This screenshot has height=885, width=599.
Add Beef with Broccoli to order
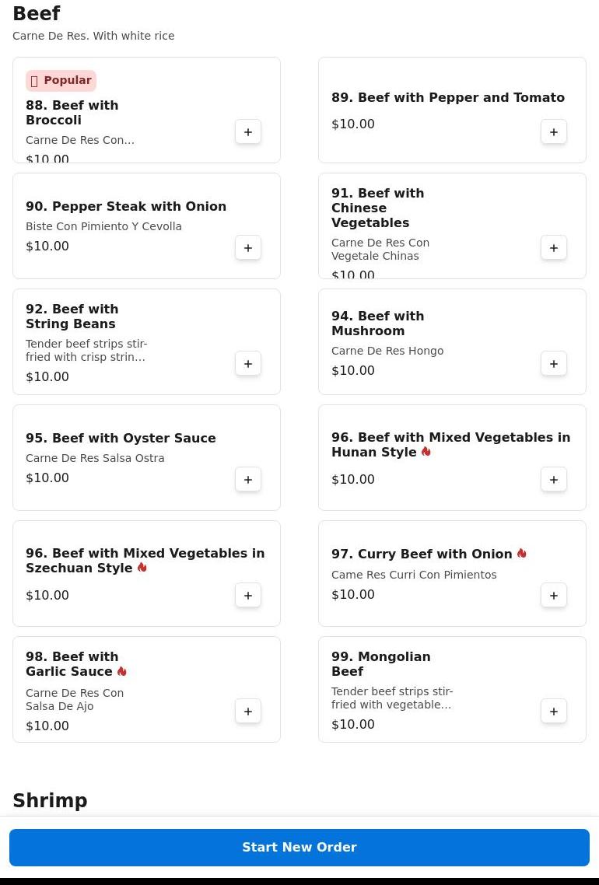tap(248, 132)
